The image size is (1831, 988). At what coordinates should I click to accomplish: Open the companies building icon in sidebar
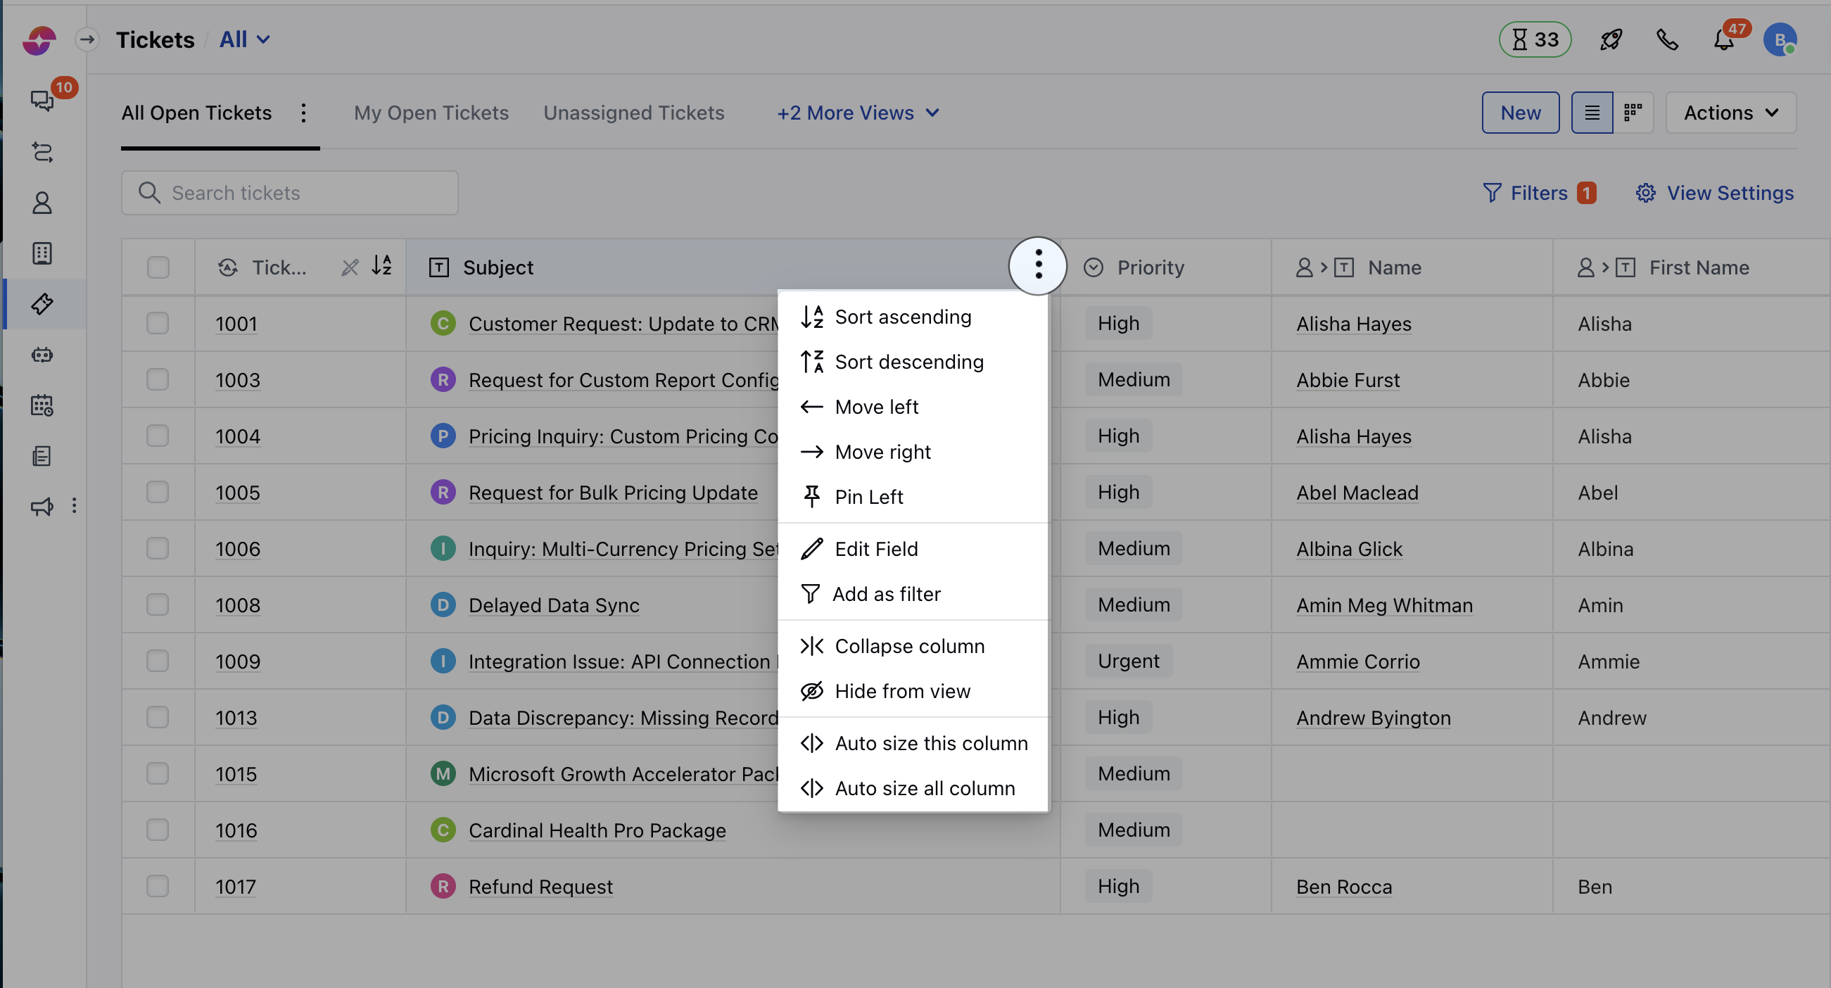pyautogui.click(x=43, y=253)
